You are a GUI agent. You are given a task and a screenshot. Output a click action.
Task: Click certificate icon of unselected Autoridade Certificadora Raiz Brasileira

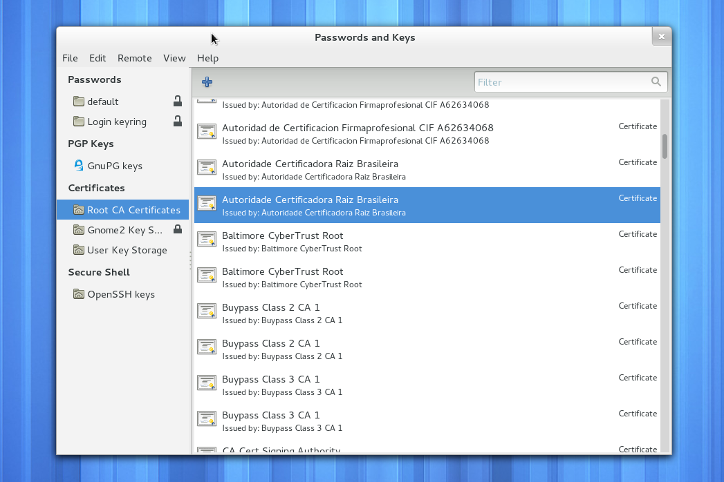206,167
